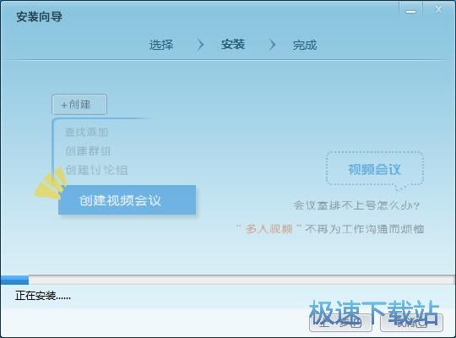Close the 安装向导 installer window
Screen dimensions: 456x338
(438, 9)
